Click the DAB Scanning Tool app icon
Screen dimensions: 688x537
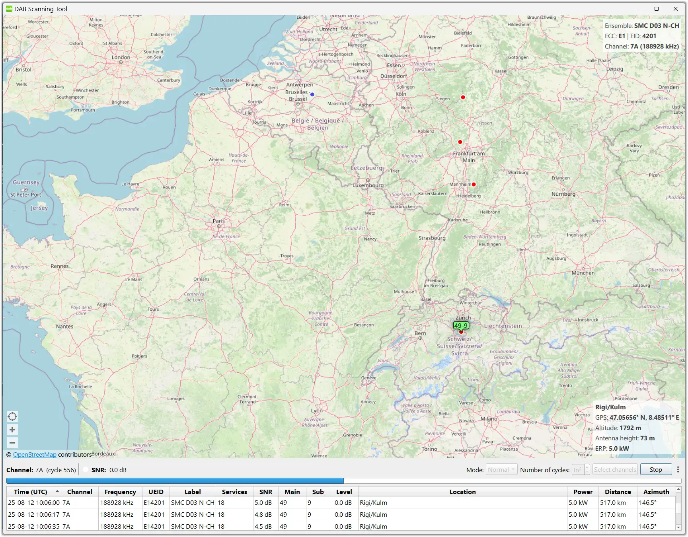(x=9, y=9)
